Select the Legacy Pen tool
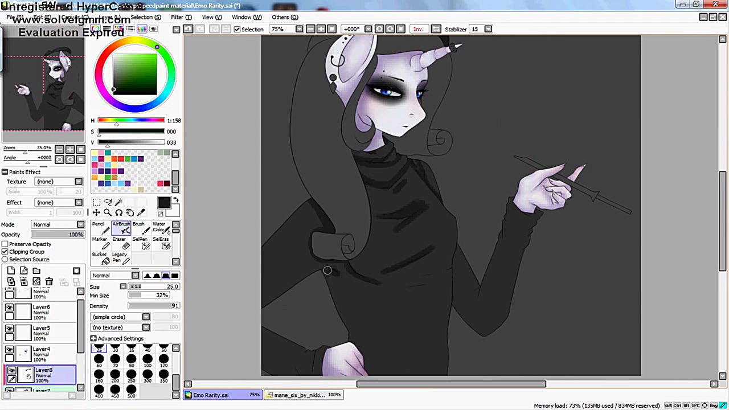 click(x=121, y=258)
